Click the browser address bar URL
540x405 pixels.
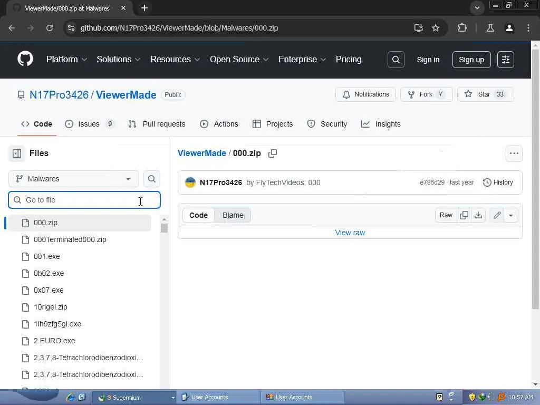click(x=179, y=28)
